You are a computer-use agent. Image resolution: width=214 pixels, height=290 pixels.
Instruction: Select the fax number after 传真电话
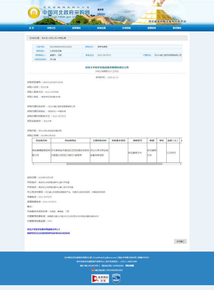[x=45, y=197]
